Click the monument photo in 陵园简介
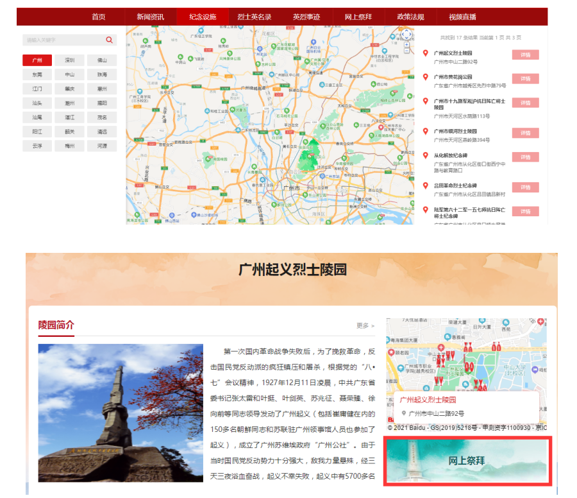 [x=121, y=413]
